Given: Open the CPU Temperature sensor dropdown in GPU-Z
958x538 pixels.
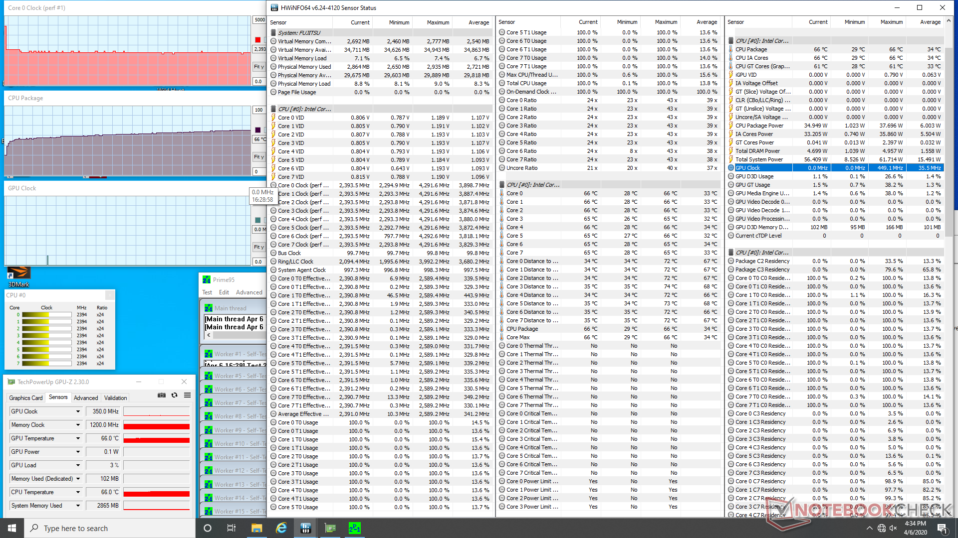Looking at the screenshot, I should click(78, 492).
